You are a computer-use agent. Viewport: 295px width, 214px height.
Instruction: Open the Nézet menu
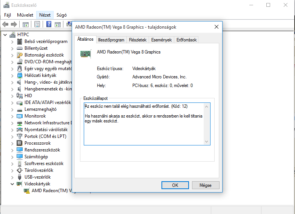(45, 15)
